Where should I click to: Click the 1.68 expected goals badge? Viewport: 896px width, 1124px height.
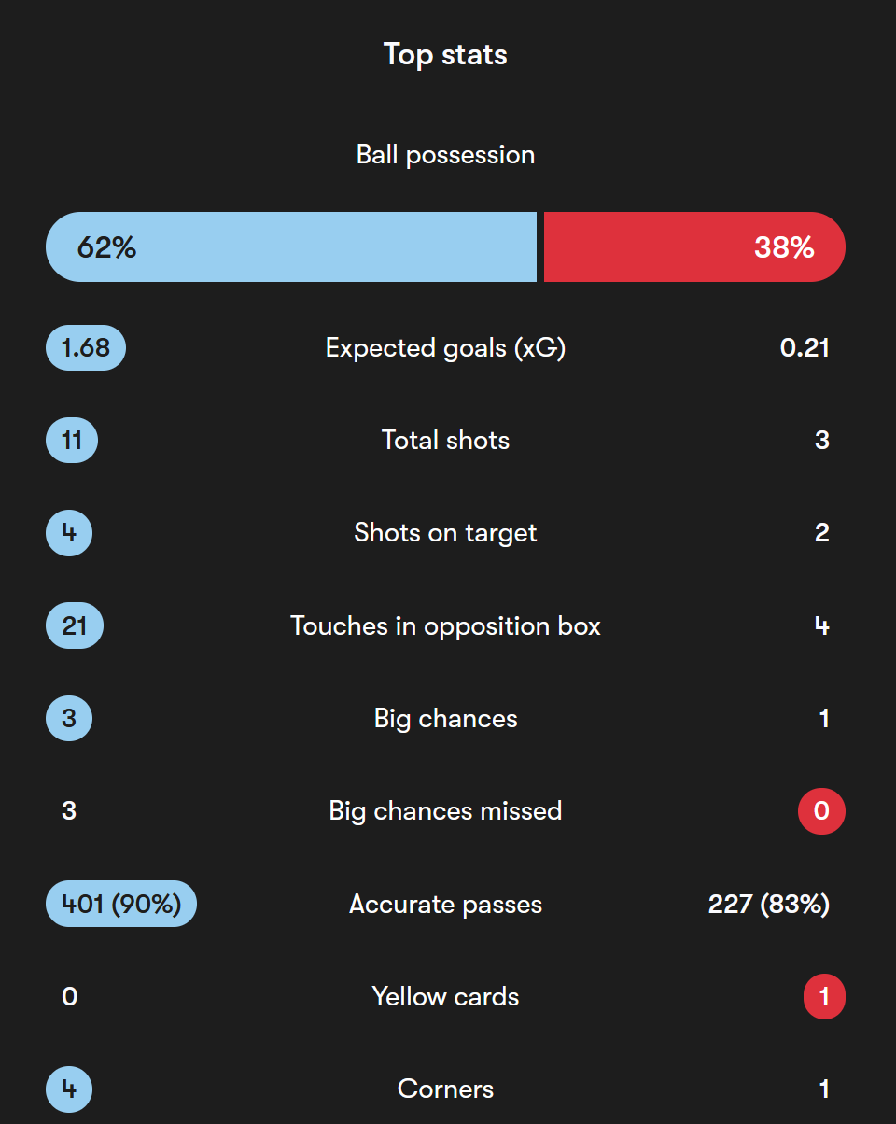[86, 348]
